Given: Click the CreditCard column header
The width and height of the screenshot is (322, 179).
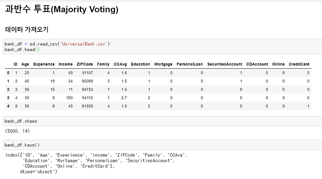Looking at the screenshot, I should 299,64.
